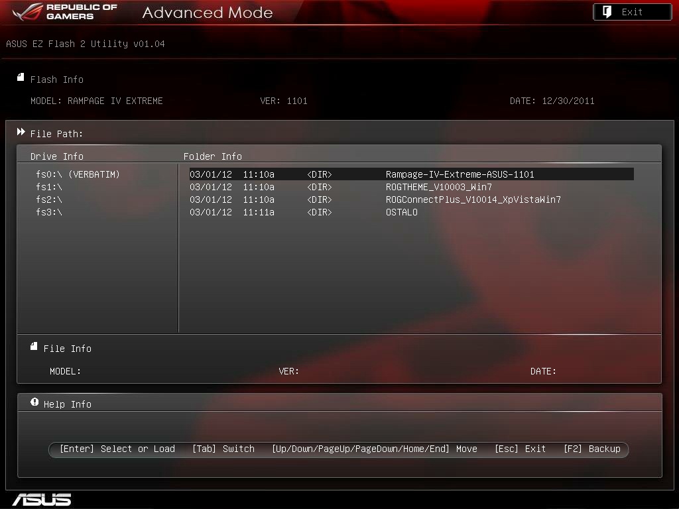Click the Drive Info column header
The width and height of the screenshot is (679, 509).
[57, 156]
